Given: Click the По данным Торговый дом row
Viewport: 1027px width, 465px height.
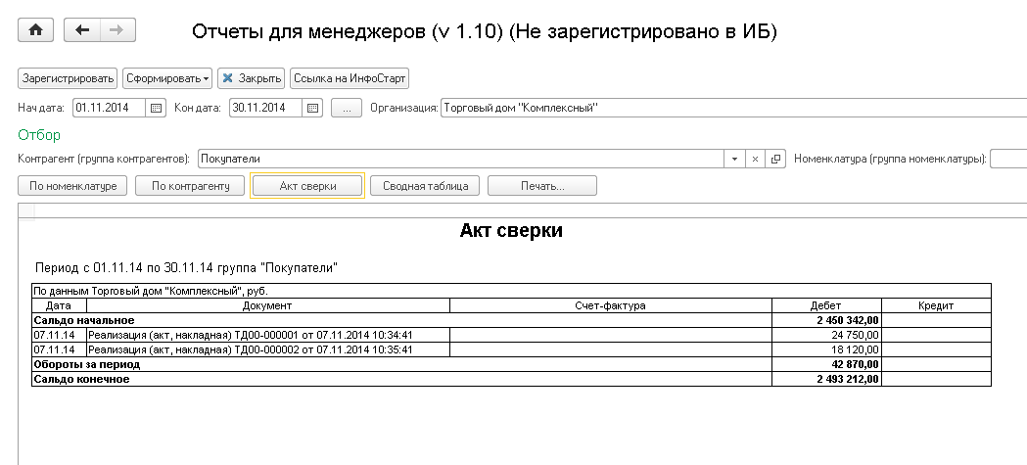Looking at the screenshot, I should click(511, 291).
